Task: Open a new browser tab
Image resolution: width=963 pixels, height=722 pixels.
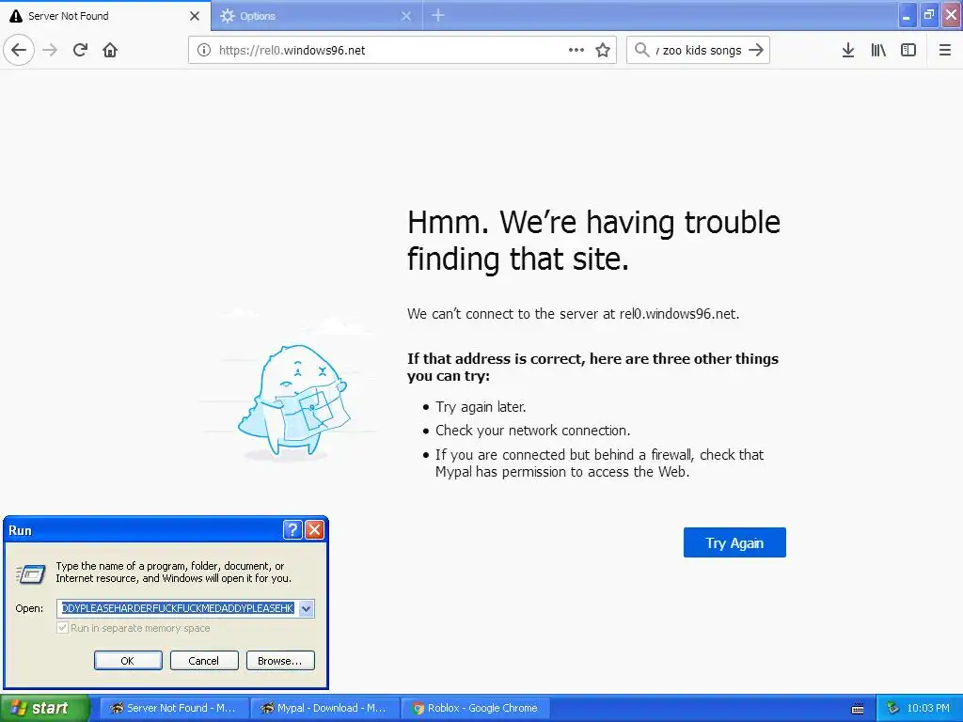Action: point(438,15)
